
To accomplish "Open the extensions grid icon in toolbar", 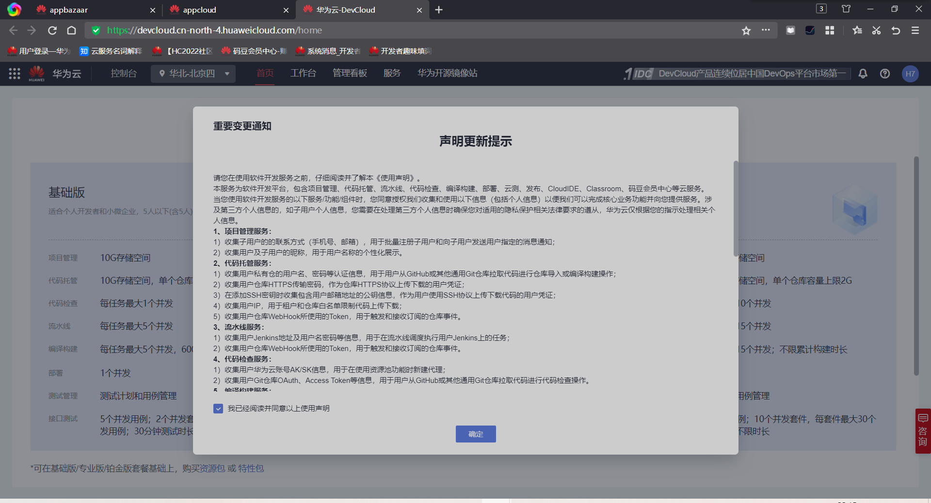I will 830,30.
